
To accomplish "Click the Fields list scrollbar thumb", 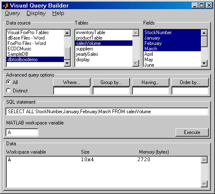I will (x=204, y=42).
